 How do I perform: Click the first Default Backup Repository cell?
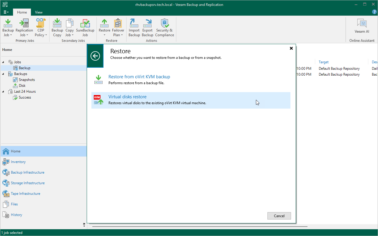pos(339,69)
